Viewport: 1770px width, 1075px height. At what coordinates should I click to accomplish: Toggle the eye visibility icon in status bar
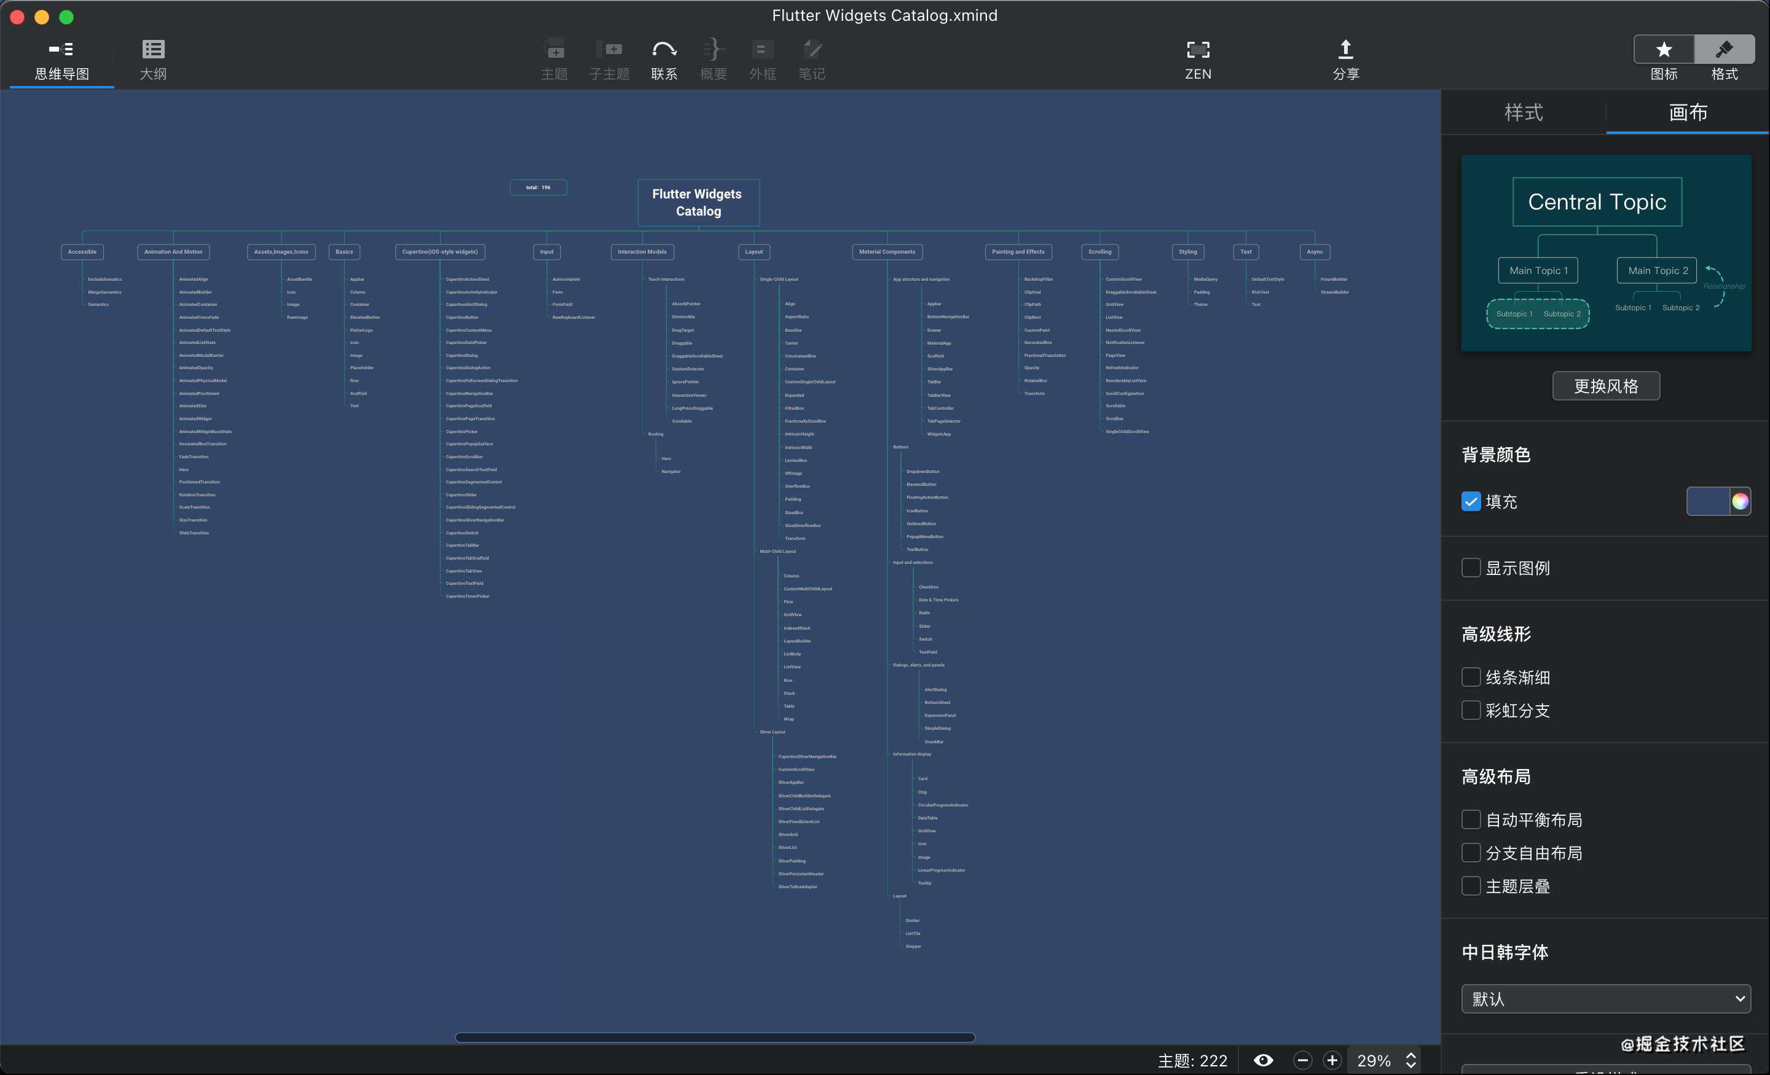click(1263, 1060)
